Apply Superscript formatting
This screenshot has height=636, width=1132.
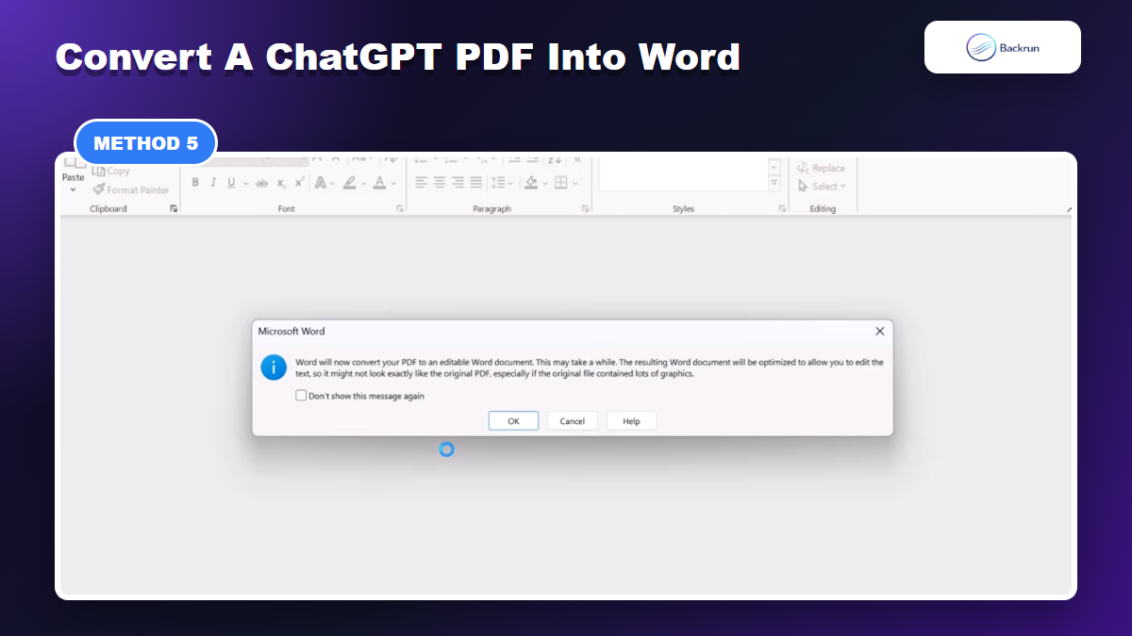[x=299, y=183]
